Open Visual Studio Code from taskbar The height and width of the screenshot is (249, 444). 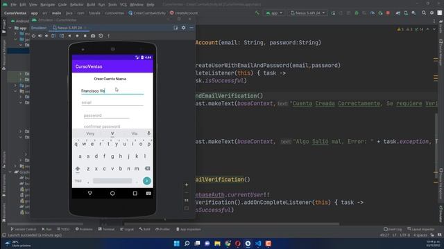tap(258, 243)
